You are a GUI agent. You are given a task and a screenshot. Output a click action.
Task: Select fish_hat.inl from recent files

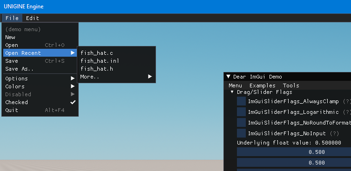[116, 61]
